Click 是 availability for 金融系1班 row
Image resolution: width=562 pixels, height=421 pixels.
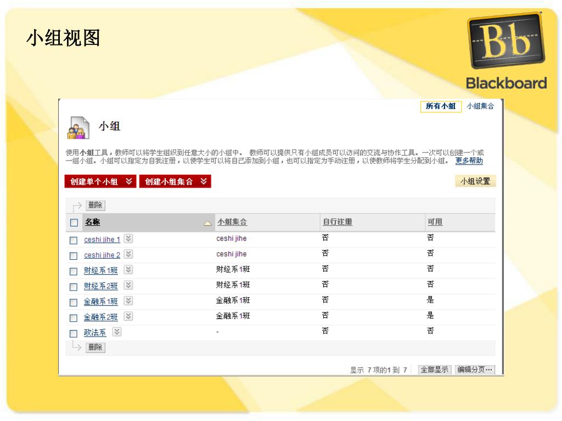tap(430, 300)
